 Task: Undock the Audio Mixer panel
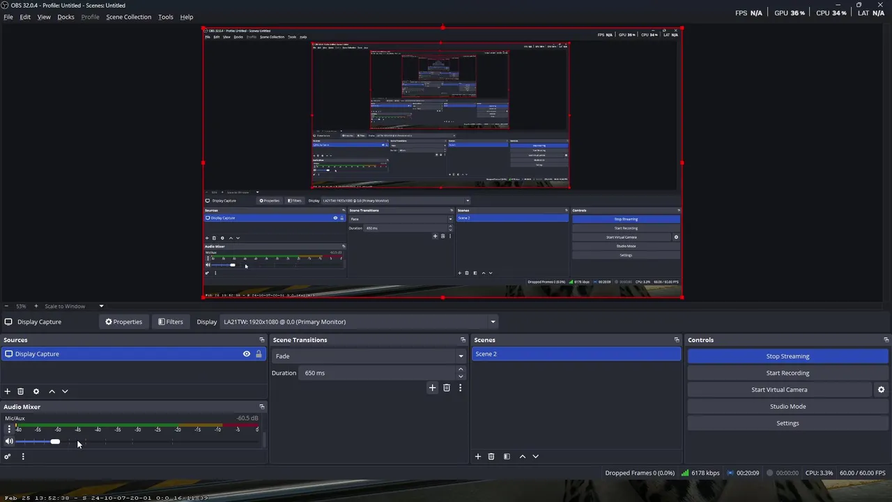point(262,406)
